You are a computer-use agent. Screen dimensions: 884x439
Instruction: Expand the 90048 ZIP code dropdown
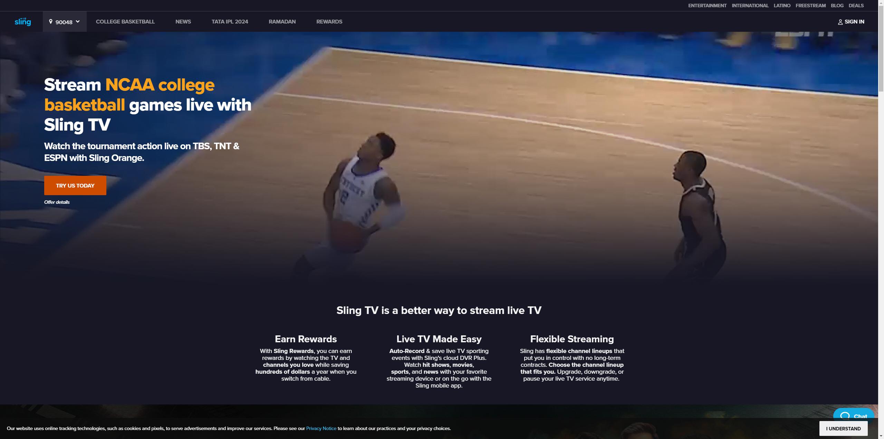[77, 21]
